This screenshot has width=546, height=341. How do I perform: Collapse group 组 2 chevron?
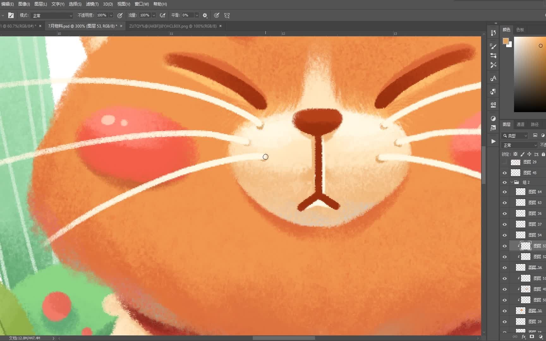[x=512, y=182]
